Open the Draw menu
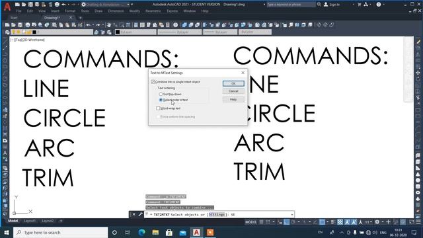423x238 pixels. pos(98,11)
